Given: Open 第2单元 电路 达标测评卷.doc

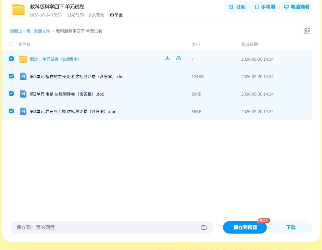Looking at the screenshot, I should [67, 94].
